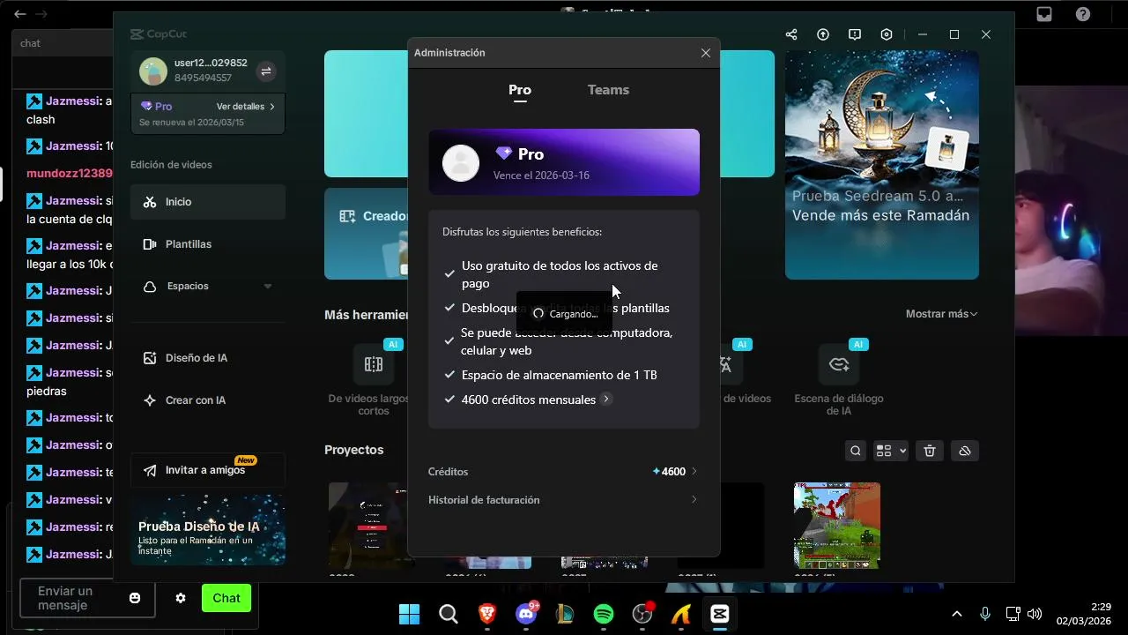
Task: Click the Vence el 2026-03-16 text
Action: pyautogui.click(x=541, y=176)
